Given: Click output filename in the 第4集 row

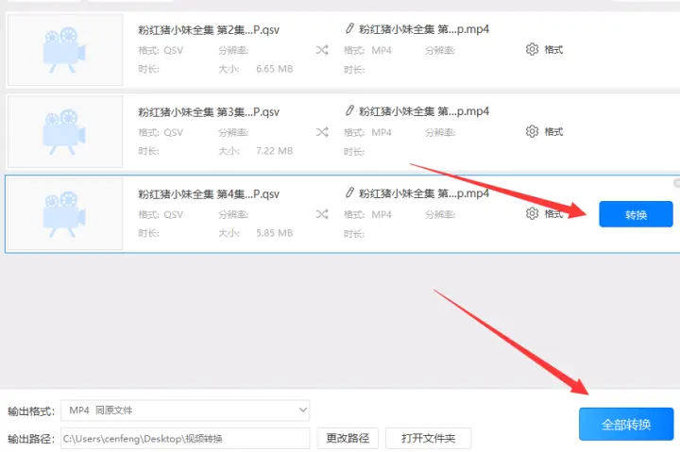Looking at the screenshot, I should [x=424, y=193].
